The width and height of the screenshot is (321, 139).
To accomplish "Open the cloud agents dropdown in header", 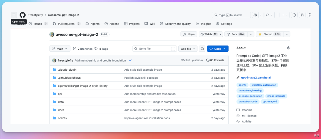I will click(x=270, y=15).
